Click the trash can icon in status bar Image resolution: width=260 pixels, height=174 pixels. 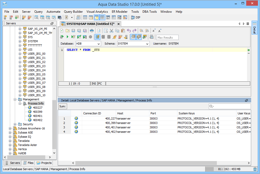tap(255, 169)
